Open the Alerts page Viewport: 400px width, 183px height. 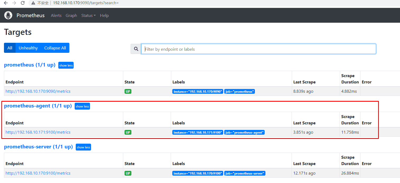pyautogui.click(x=56, y=15)
